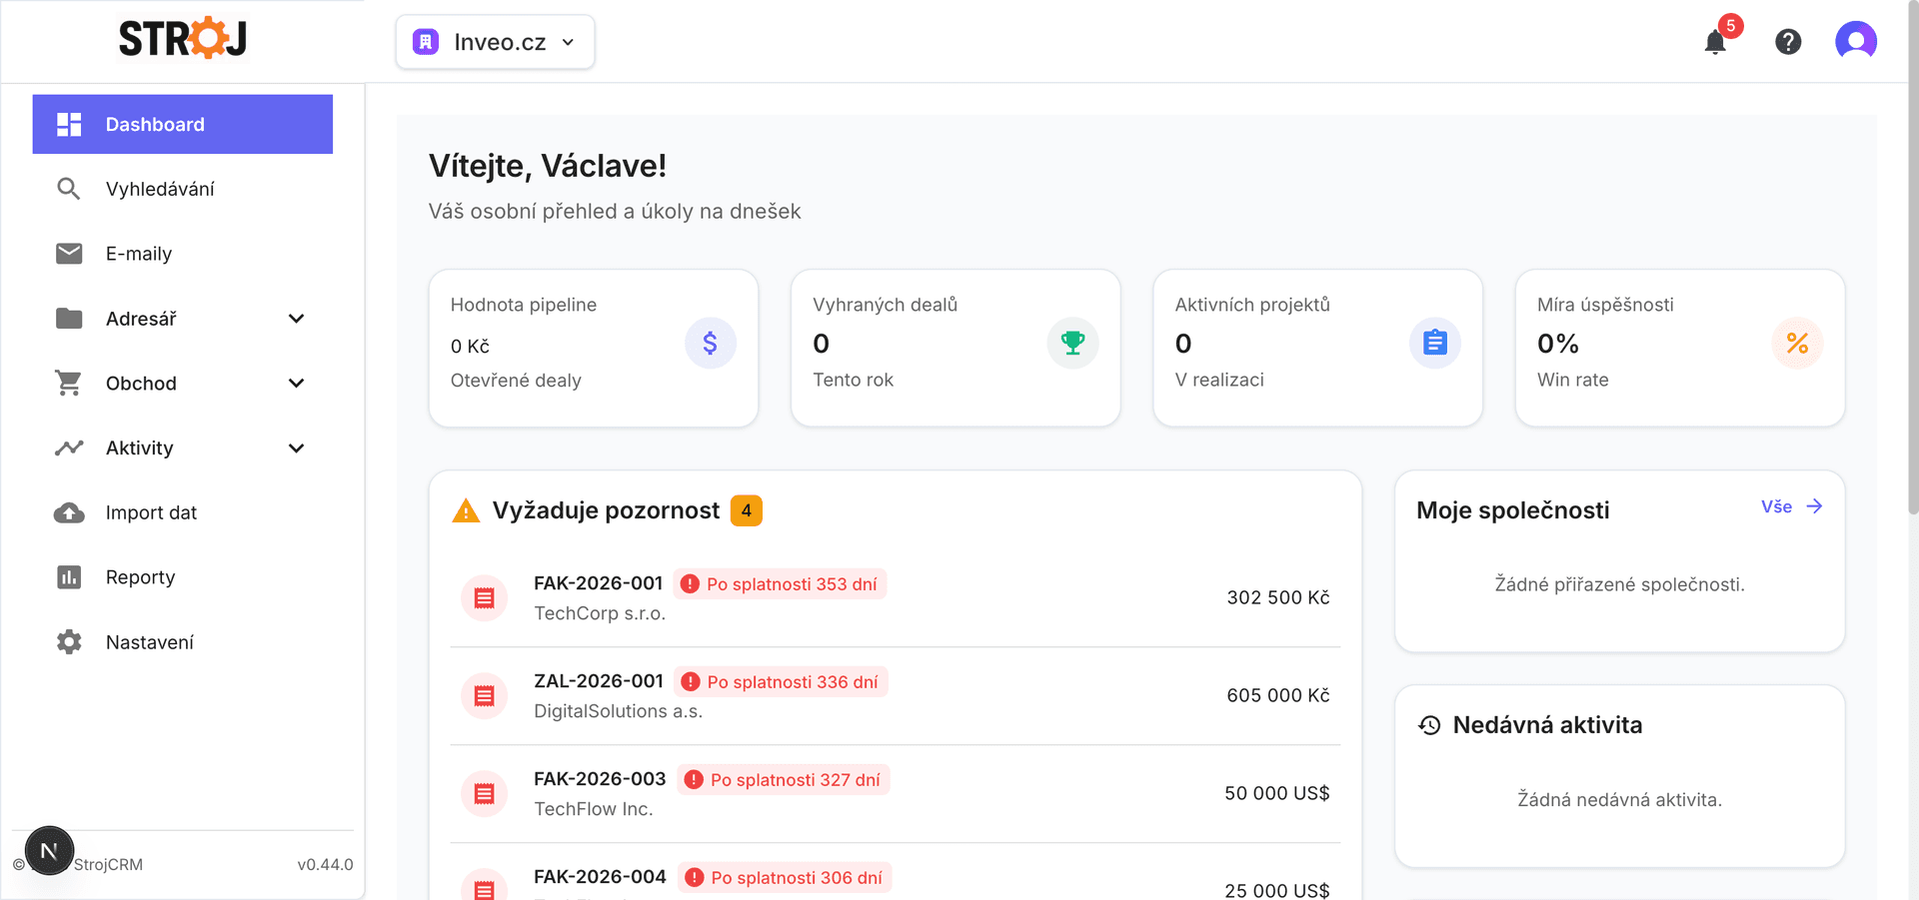1919x900 pixels.
Task: Open Reporty in the sidebar
Action: tap(140, 577)
